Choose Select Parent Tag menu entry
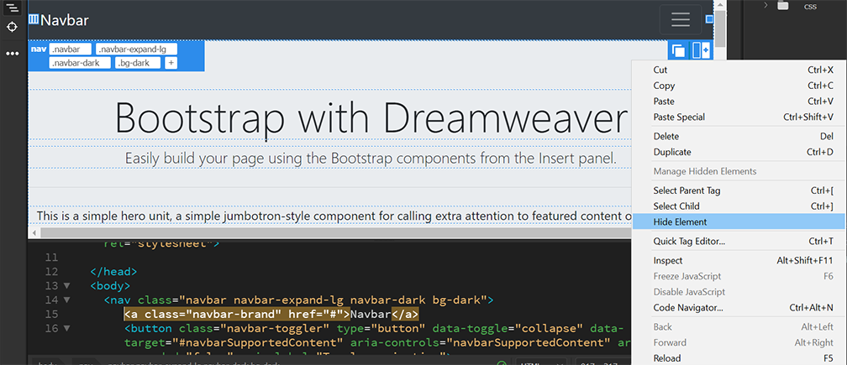The width and height of the screenshot is (847, 365). [x=738, y=190]
